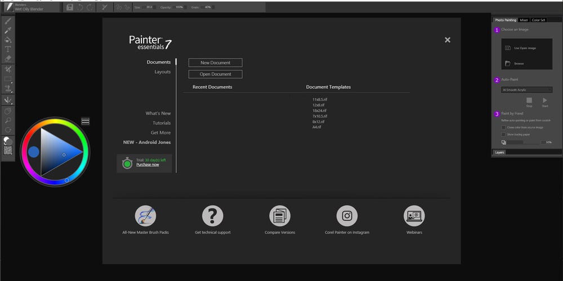Click the All-New Master Brush Packs icon
The image size is (563, 281).
[145, 216]
